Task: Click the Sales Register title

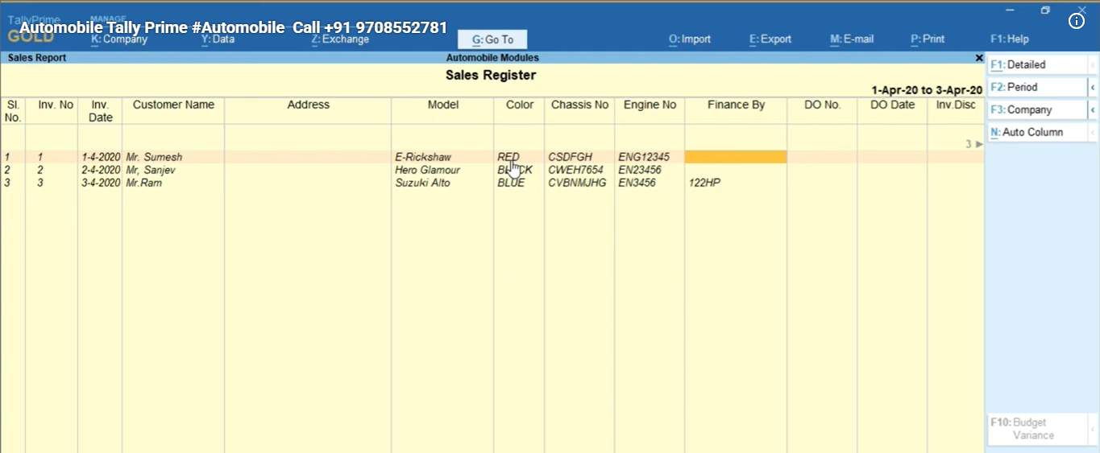Action: 491,75
